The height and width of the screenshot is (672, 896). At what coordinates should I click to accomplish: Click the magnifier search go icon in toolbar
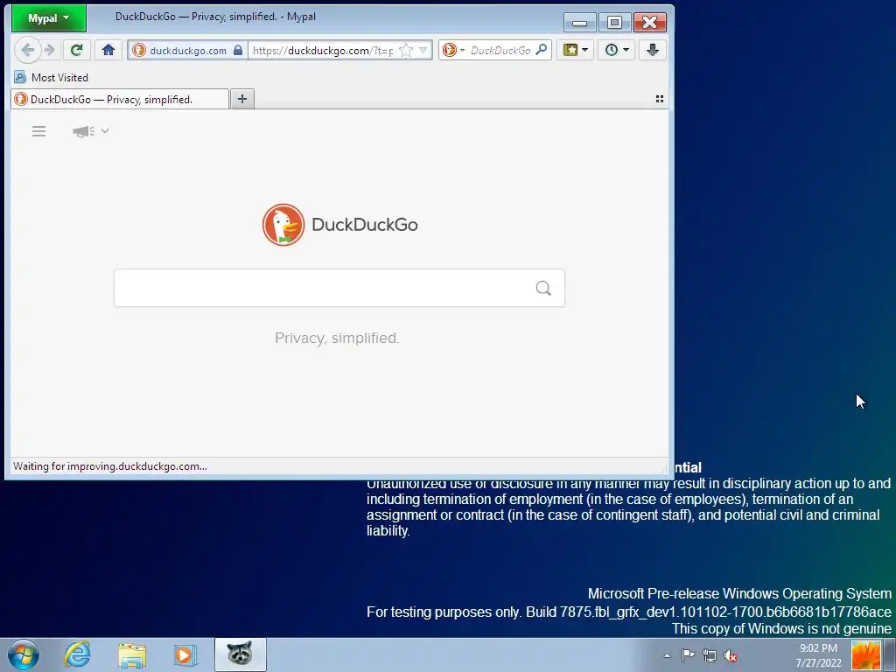(541, 50)
